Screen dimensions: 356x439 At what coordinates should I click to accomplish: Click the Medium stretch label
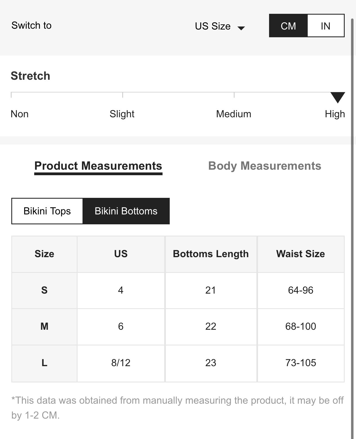coord(233,114)
